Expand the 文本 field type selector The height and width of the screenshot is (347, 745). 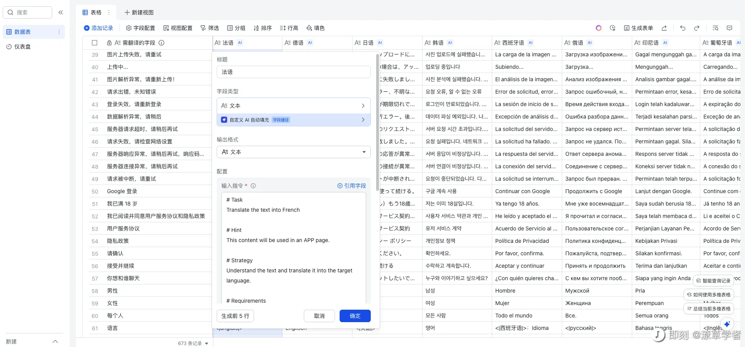coord(293,106)
